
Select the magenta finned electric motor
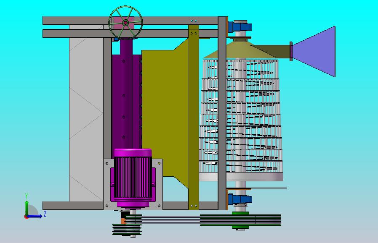pos(133,178)
